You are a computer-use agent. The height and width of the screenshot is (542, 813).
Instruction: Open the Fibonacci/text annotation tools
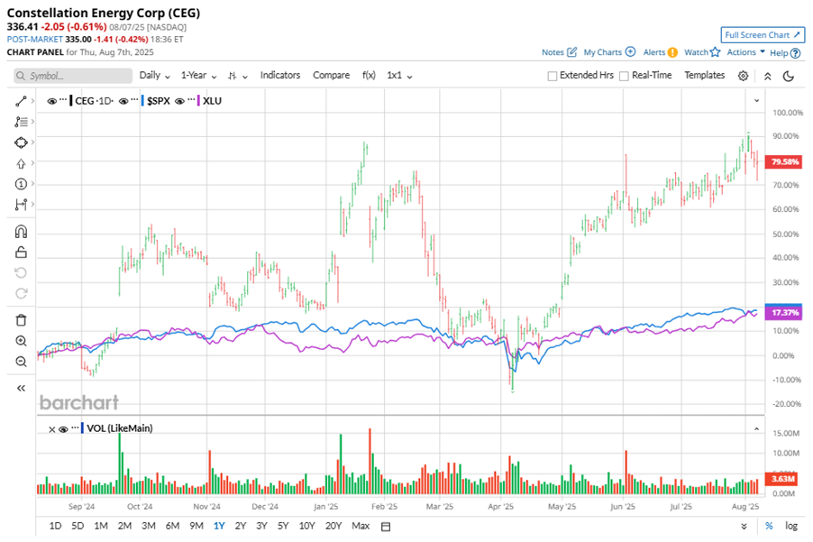click(x=21, y=122)
